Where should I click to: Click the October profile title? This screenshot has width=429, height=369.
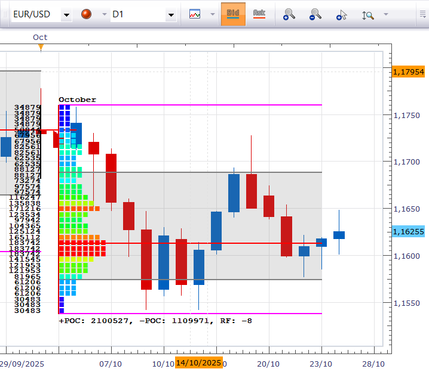click(x=78, y=100)
